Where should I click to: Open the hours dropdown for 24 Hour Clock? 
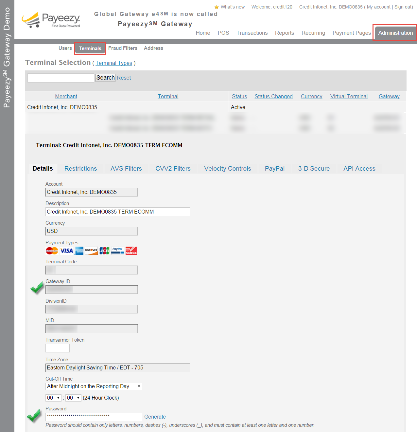click(53, 398)
